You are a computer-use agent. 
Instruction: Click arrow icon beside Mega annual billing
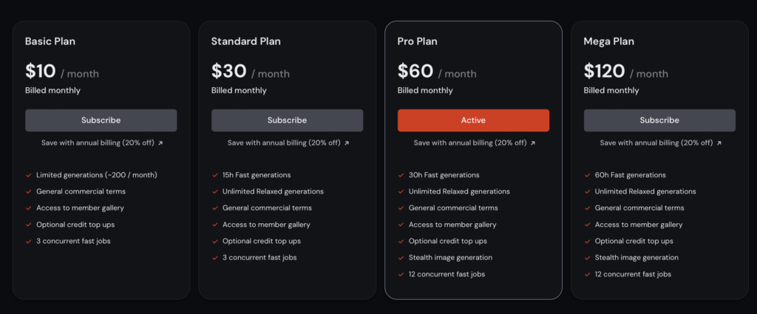point(719,143)
